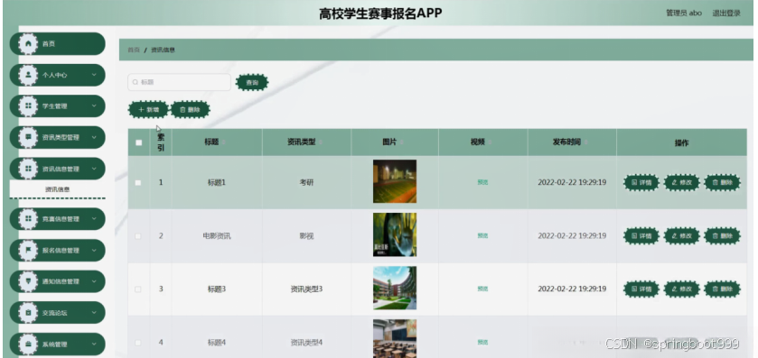Click the 资讯信息管理 gear icon
758x358 pixels.
pyautogui.click(x=28, y=169)
